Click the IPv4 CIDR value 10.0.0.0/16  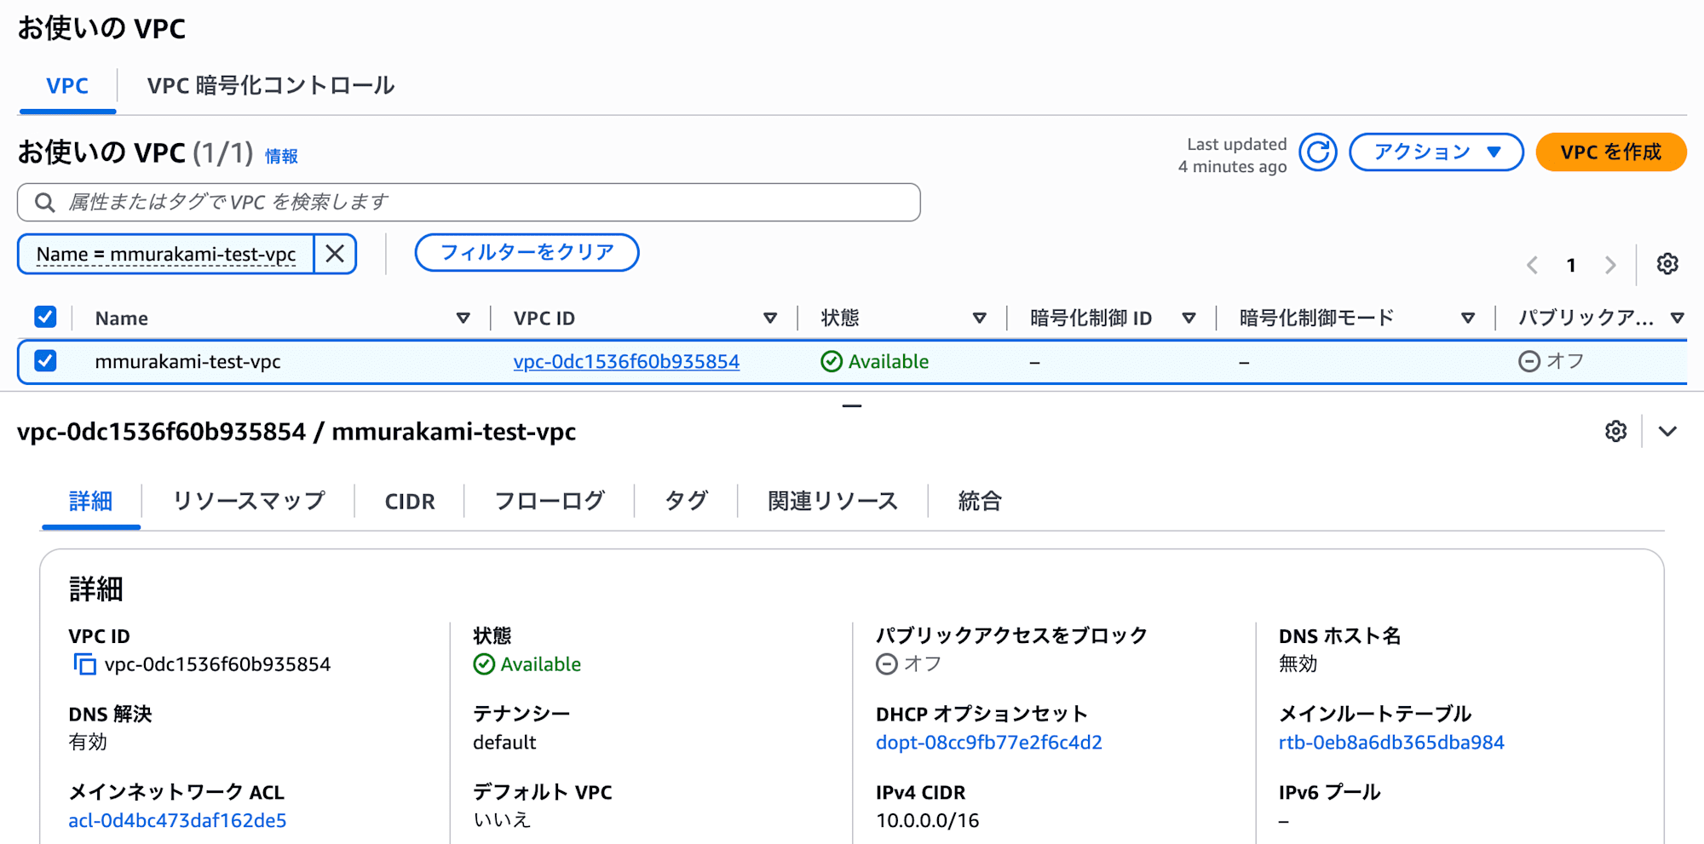click(x=928, y=821)
